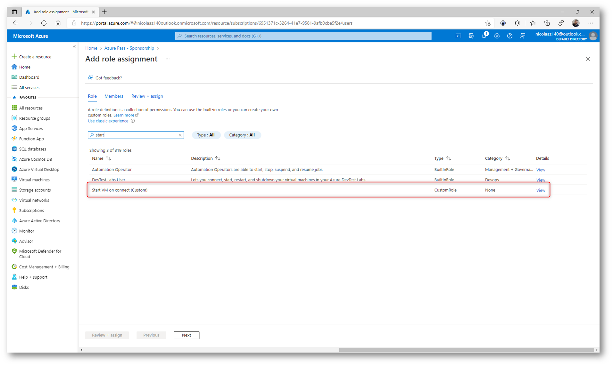Open All services in the sidebar

tap(29, 87)
